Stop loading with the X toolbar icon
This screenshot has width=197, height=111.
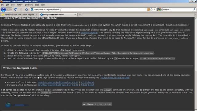[21, 10]
